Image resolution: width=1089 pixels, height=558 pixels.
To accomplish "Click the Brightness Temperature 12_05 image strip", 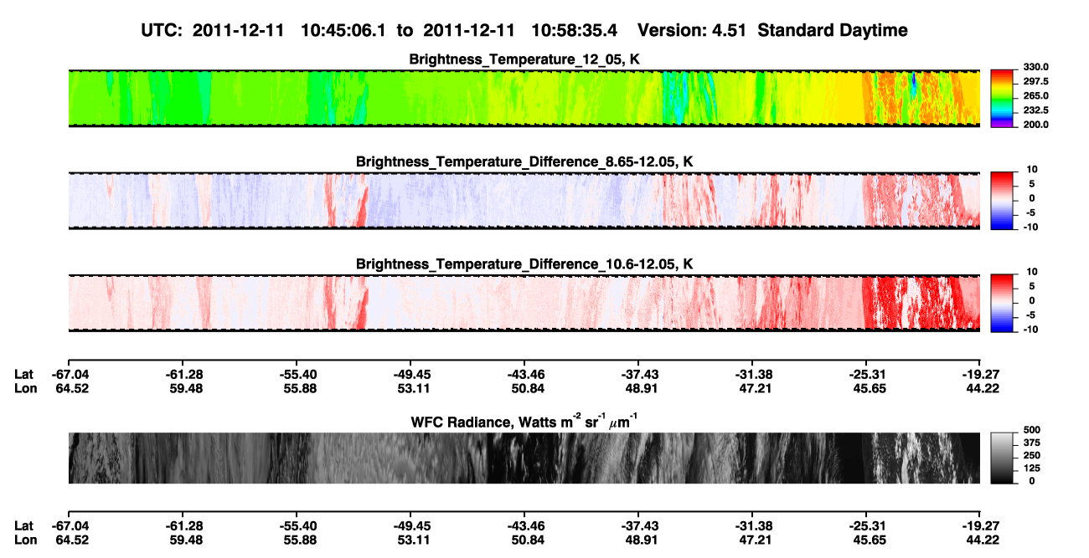I will (524, 98).
